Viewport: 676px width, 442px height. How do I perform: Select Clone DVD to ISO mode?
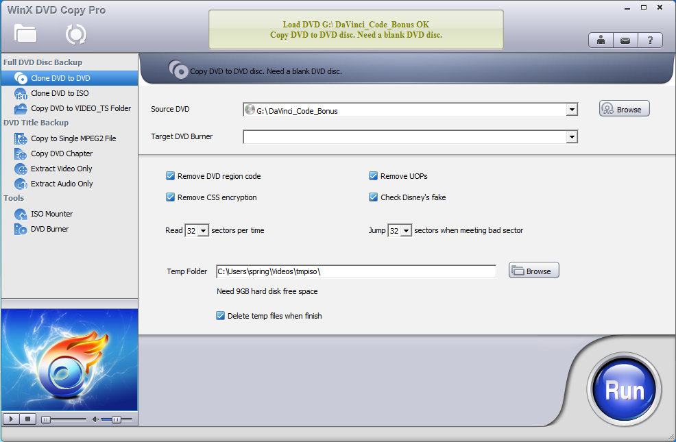(69, 93)
